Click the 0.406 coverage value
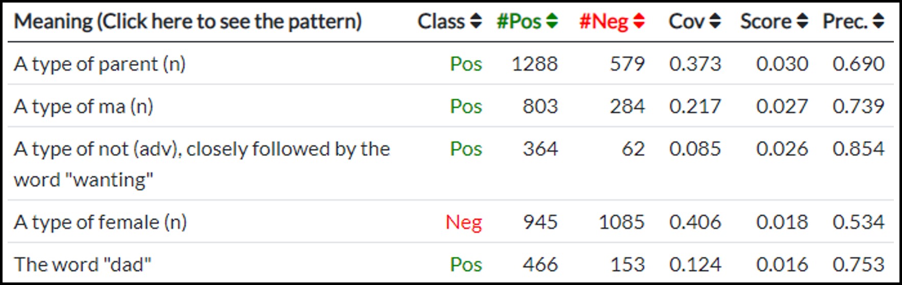This screenshot has width=902, height=285. 695,222
